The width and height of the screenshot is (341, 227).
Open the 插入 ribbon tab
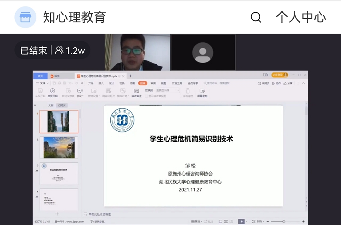(x=101, y=83)
